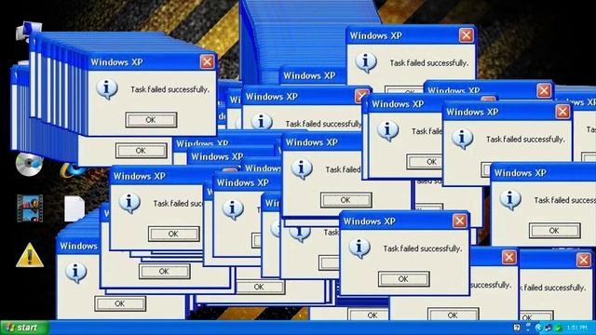Click OK in dialog whose title shows only "Windows"
Viewport: 596px width, 335px height.
120,303
